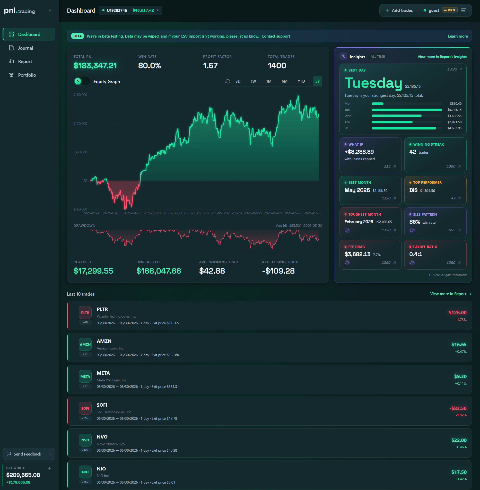This screenshot has width=480, height=490.
Task: Click the BETA badge
Action: [x=77, y=36]
